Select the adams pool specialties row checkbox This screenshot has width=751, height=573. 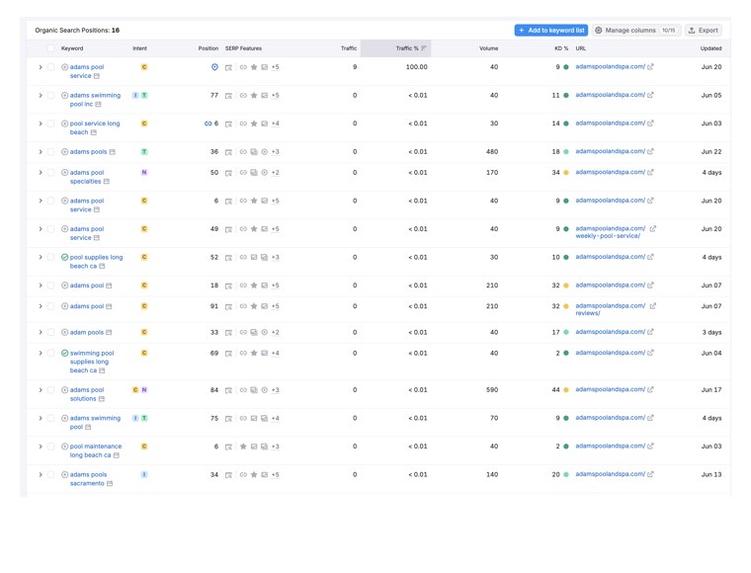click(x=50, y=172)
